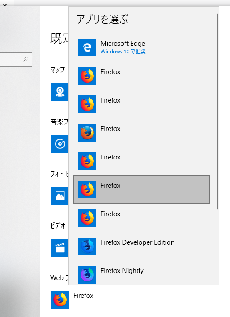Click Firefox label beside Web browser default icon
Screen dimensions: 230x317
(83, 296)
